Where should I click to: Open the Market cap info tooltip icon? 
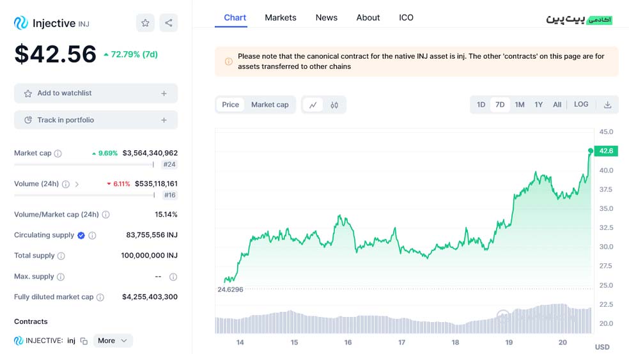58,153
